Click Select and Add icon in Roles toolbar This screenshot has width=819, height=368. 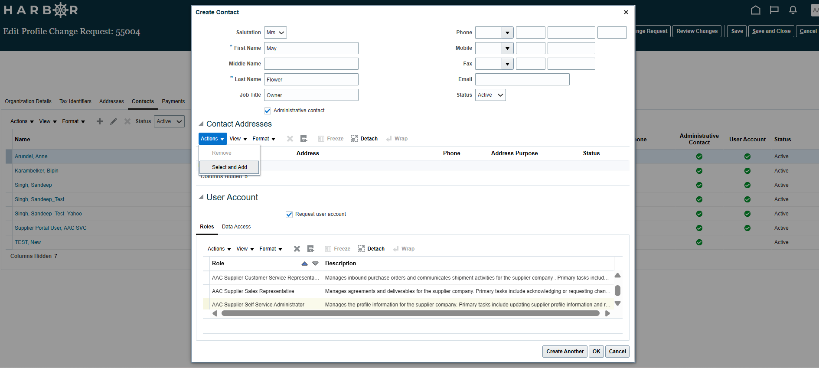click(311, 249)
